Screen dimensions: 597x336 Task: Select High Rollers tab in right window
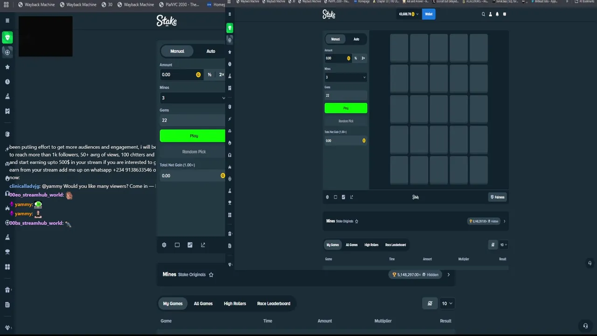(371, 245)
